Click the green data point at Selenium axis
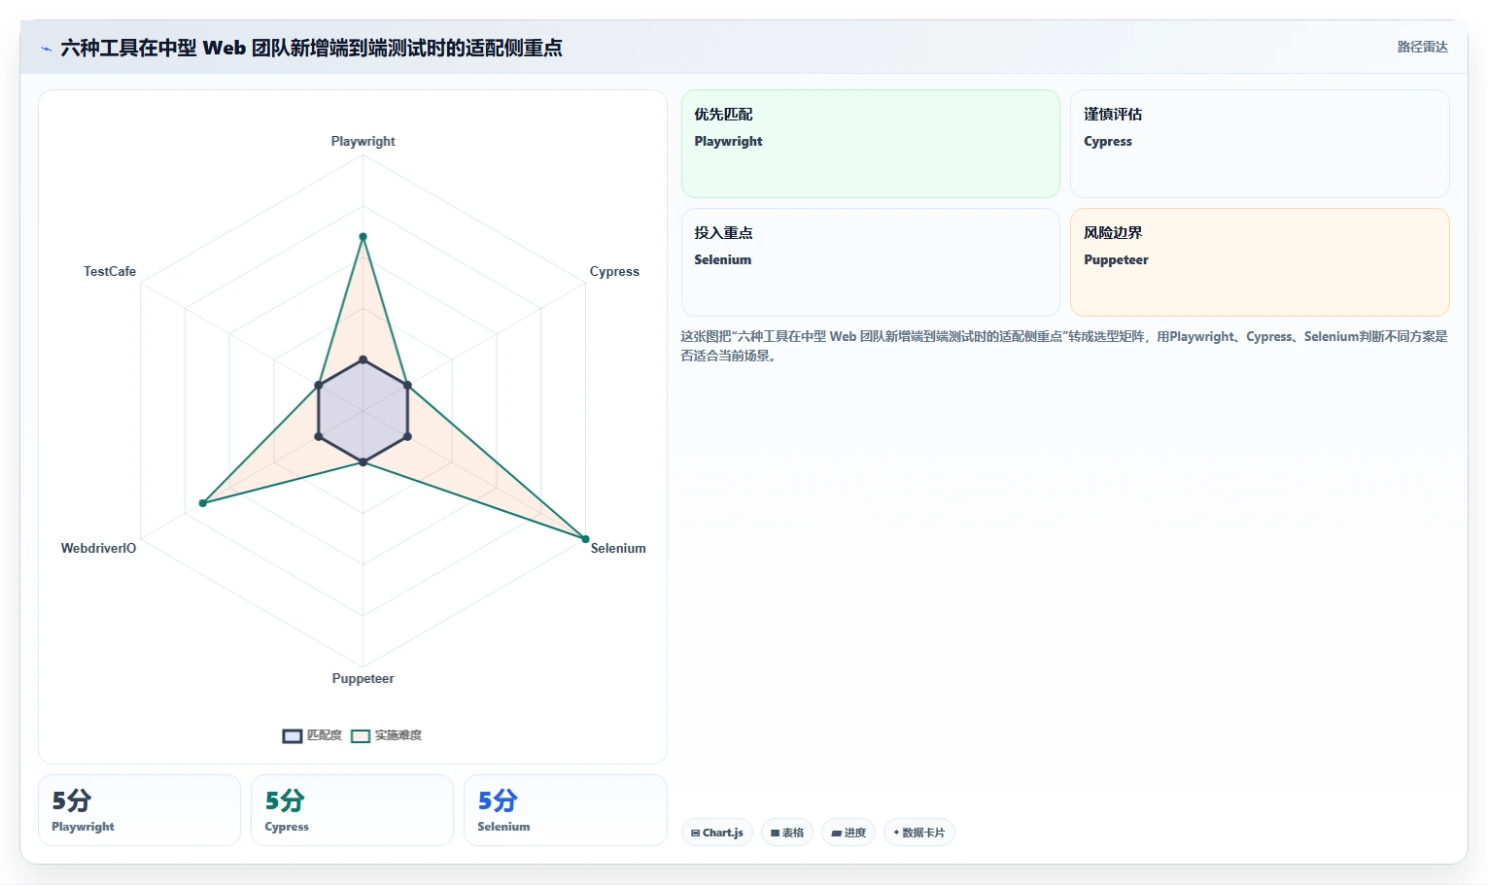1488x885 pixels. pos(585,538)
